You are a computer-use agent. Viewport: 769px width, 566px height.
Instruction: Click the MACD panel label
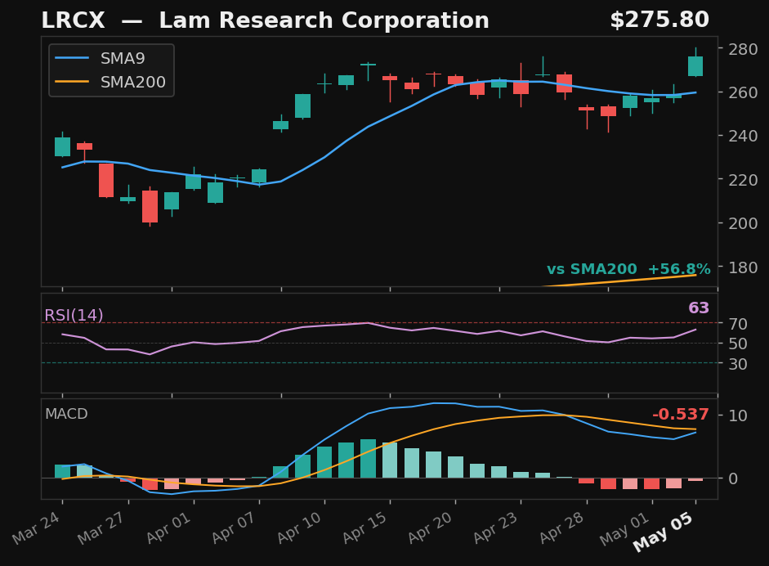66,414
